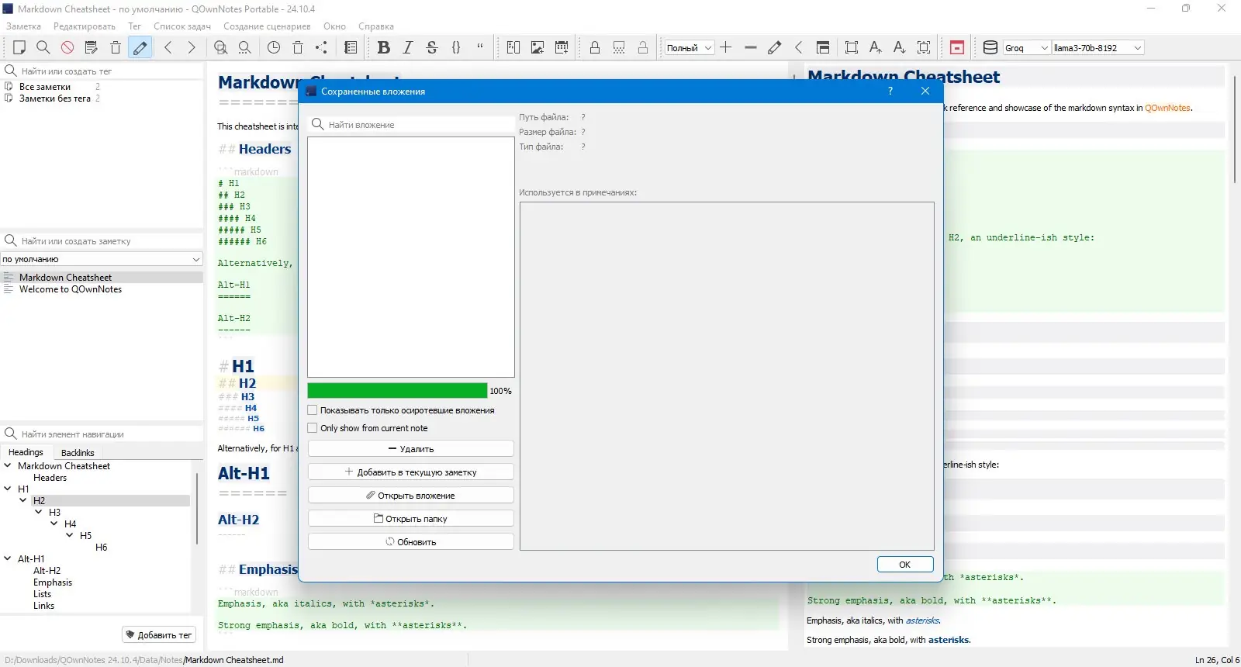Image resolution: width=1241 pixels, height=667 pixels.
Task: Go back with the left arrow toolbar icon
Action: tap(168, 47)
